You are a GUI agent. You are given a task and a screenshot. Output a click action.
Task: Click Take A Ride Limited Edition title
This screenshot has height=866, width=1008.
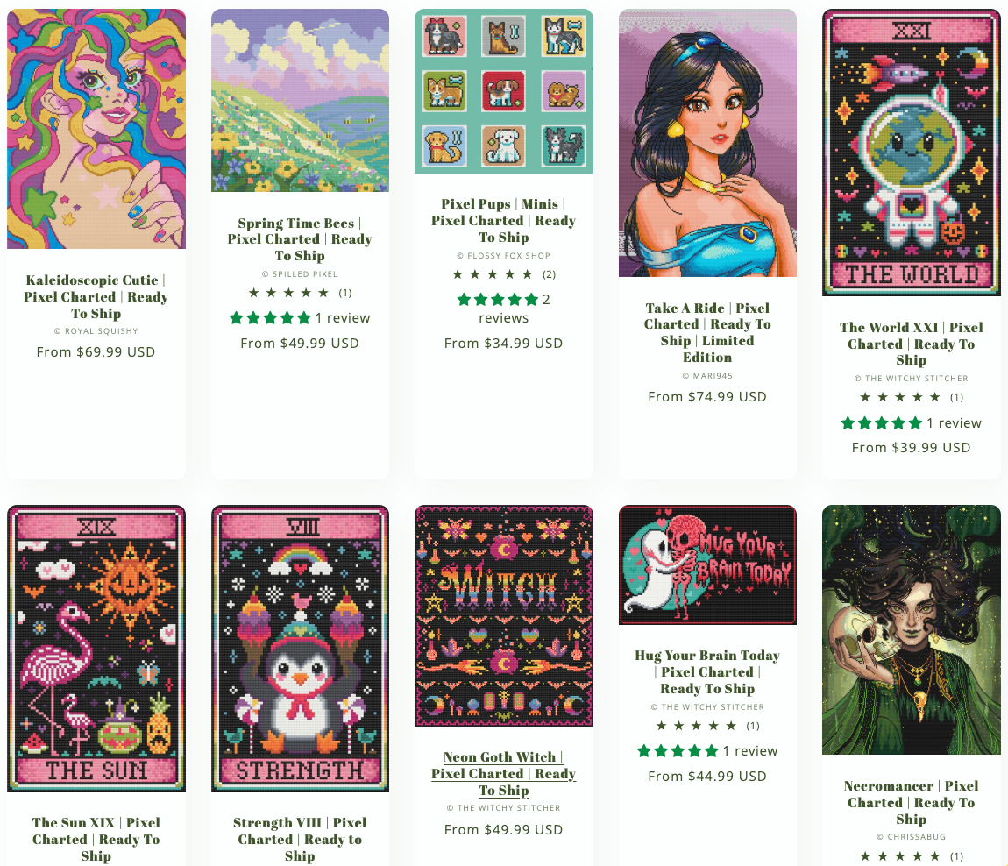(707, 332)
